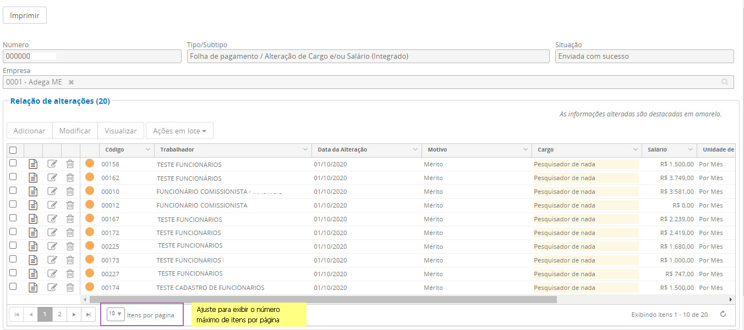Tick checkbox for row 00172
This screenshot has height=330, width=744.
[13, 231]
